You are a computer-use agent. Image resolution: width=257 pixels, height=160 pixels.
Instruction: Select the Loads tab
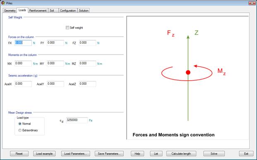pyautogui.click(x=22, y=10)
